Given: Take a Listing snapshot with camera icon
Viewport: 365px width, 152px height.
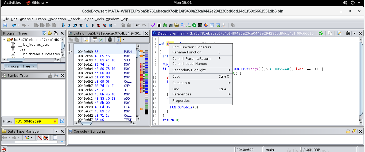Looking at the screenshot, I should [x=110, y=40].
